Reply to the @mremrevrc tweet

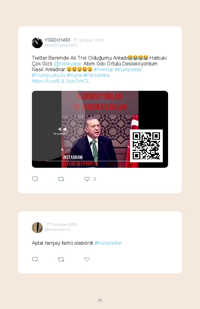click(35, 259)
